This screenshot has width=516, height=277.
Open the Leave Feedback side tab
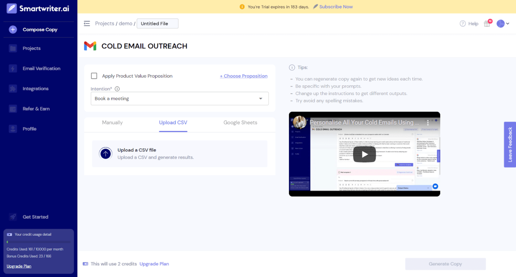(510, 145)
